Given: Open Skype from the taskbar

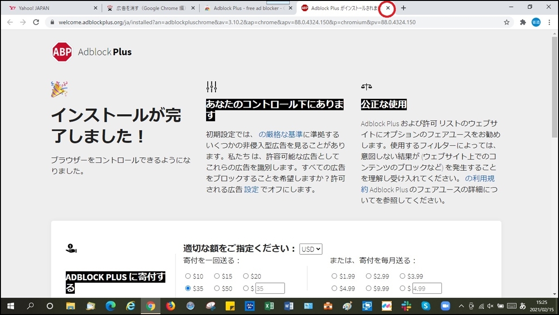Looking at the screenshot, I should [426, 306].
